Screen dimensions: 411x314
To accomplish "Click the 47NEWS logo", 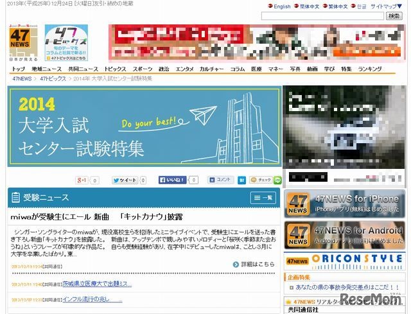I will tap(23, 43).
